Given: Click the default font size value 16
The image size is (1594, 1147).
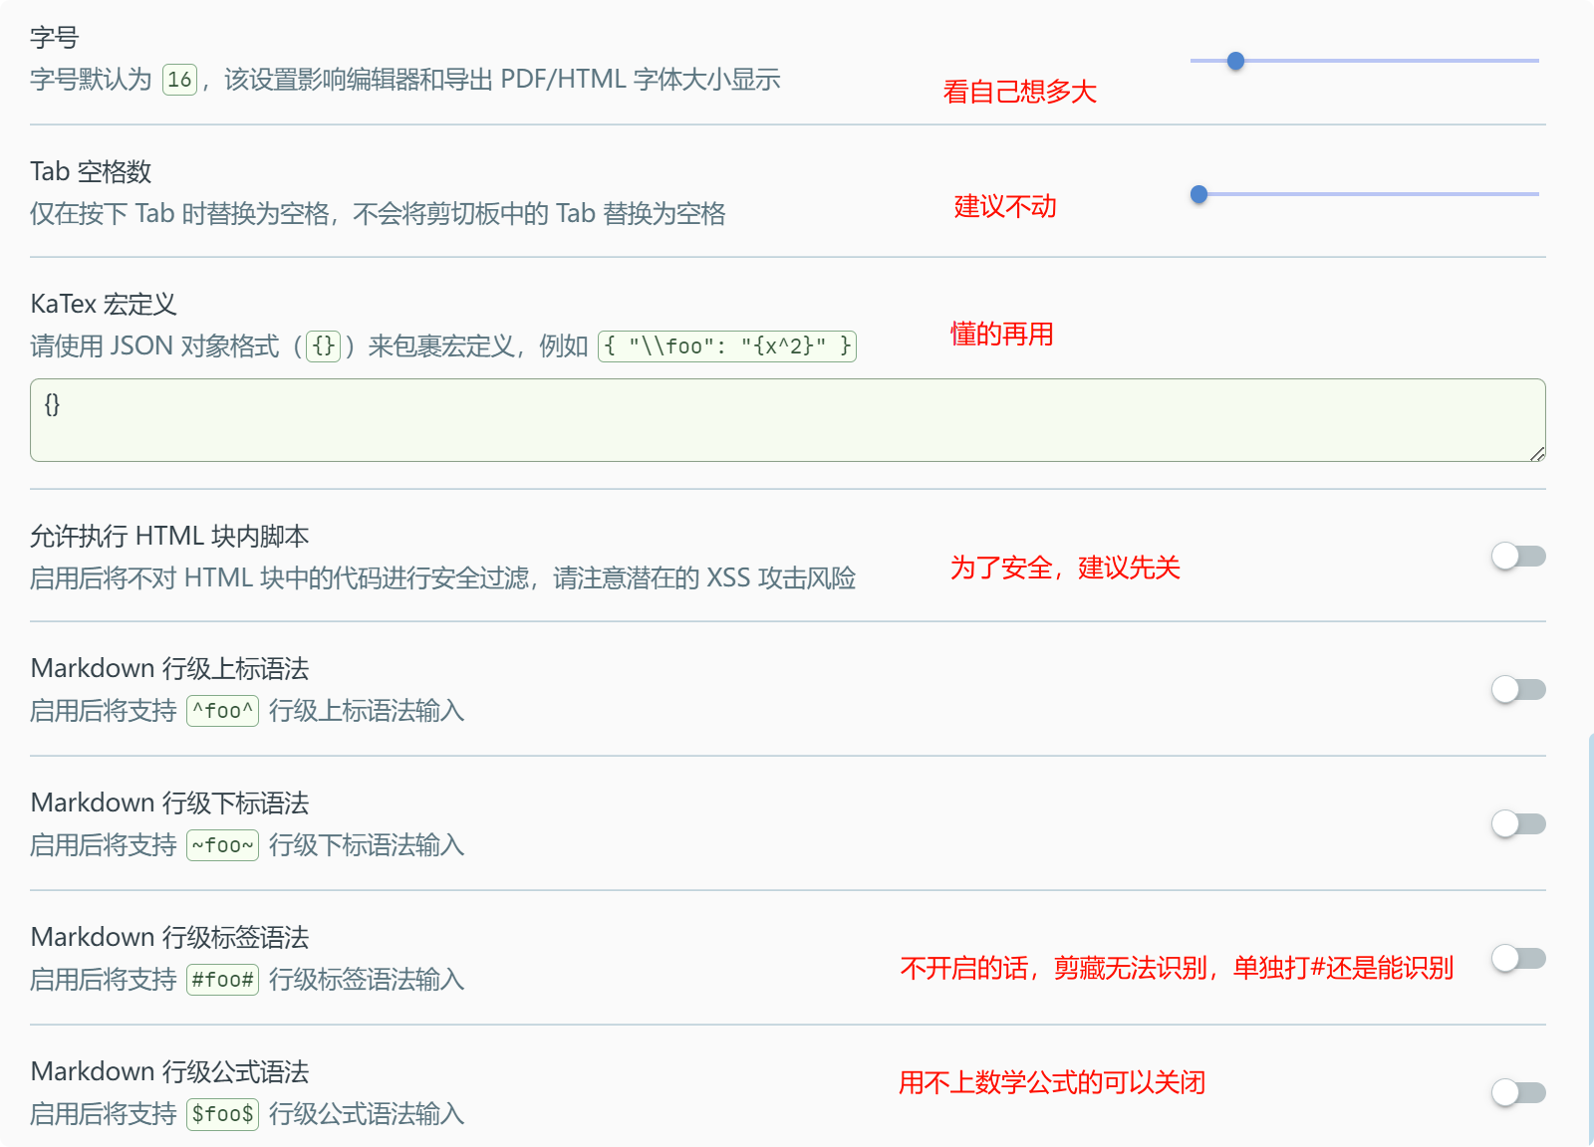Looking at the screenshot, I should (179, 80).
